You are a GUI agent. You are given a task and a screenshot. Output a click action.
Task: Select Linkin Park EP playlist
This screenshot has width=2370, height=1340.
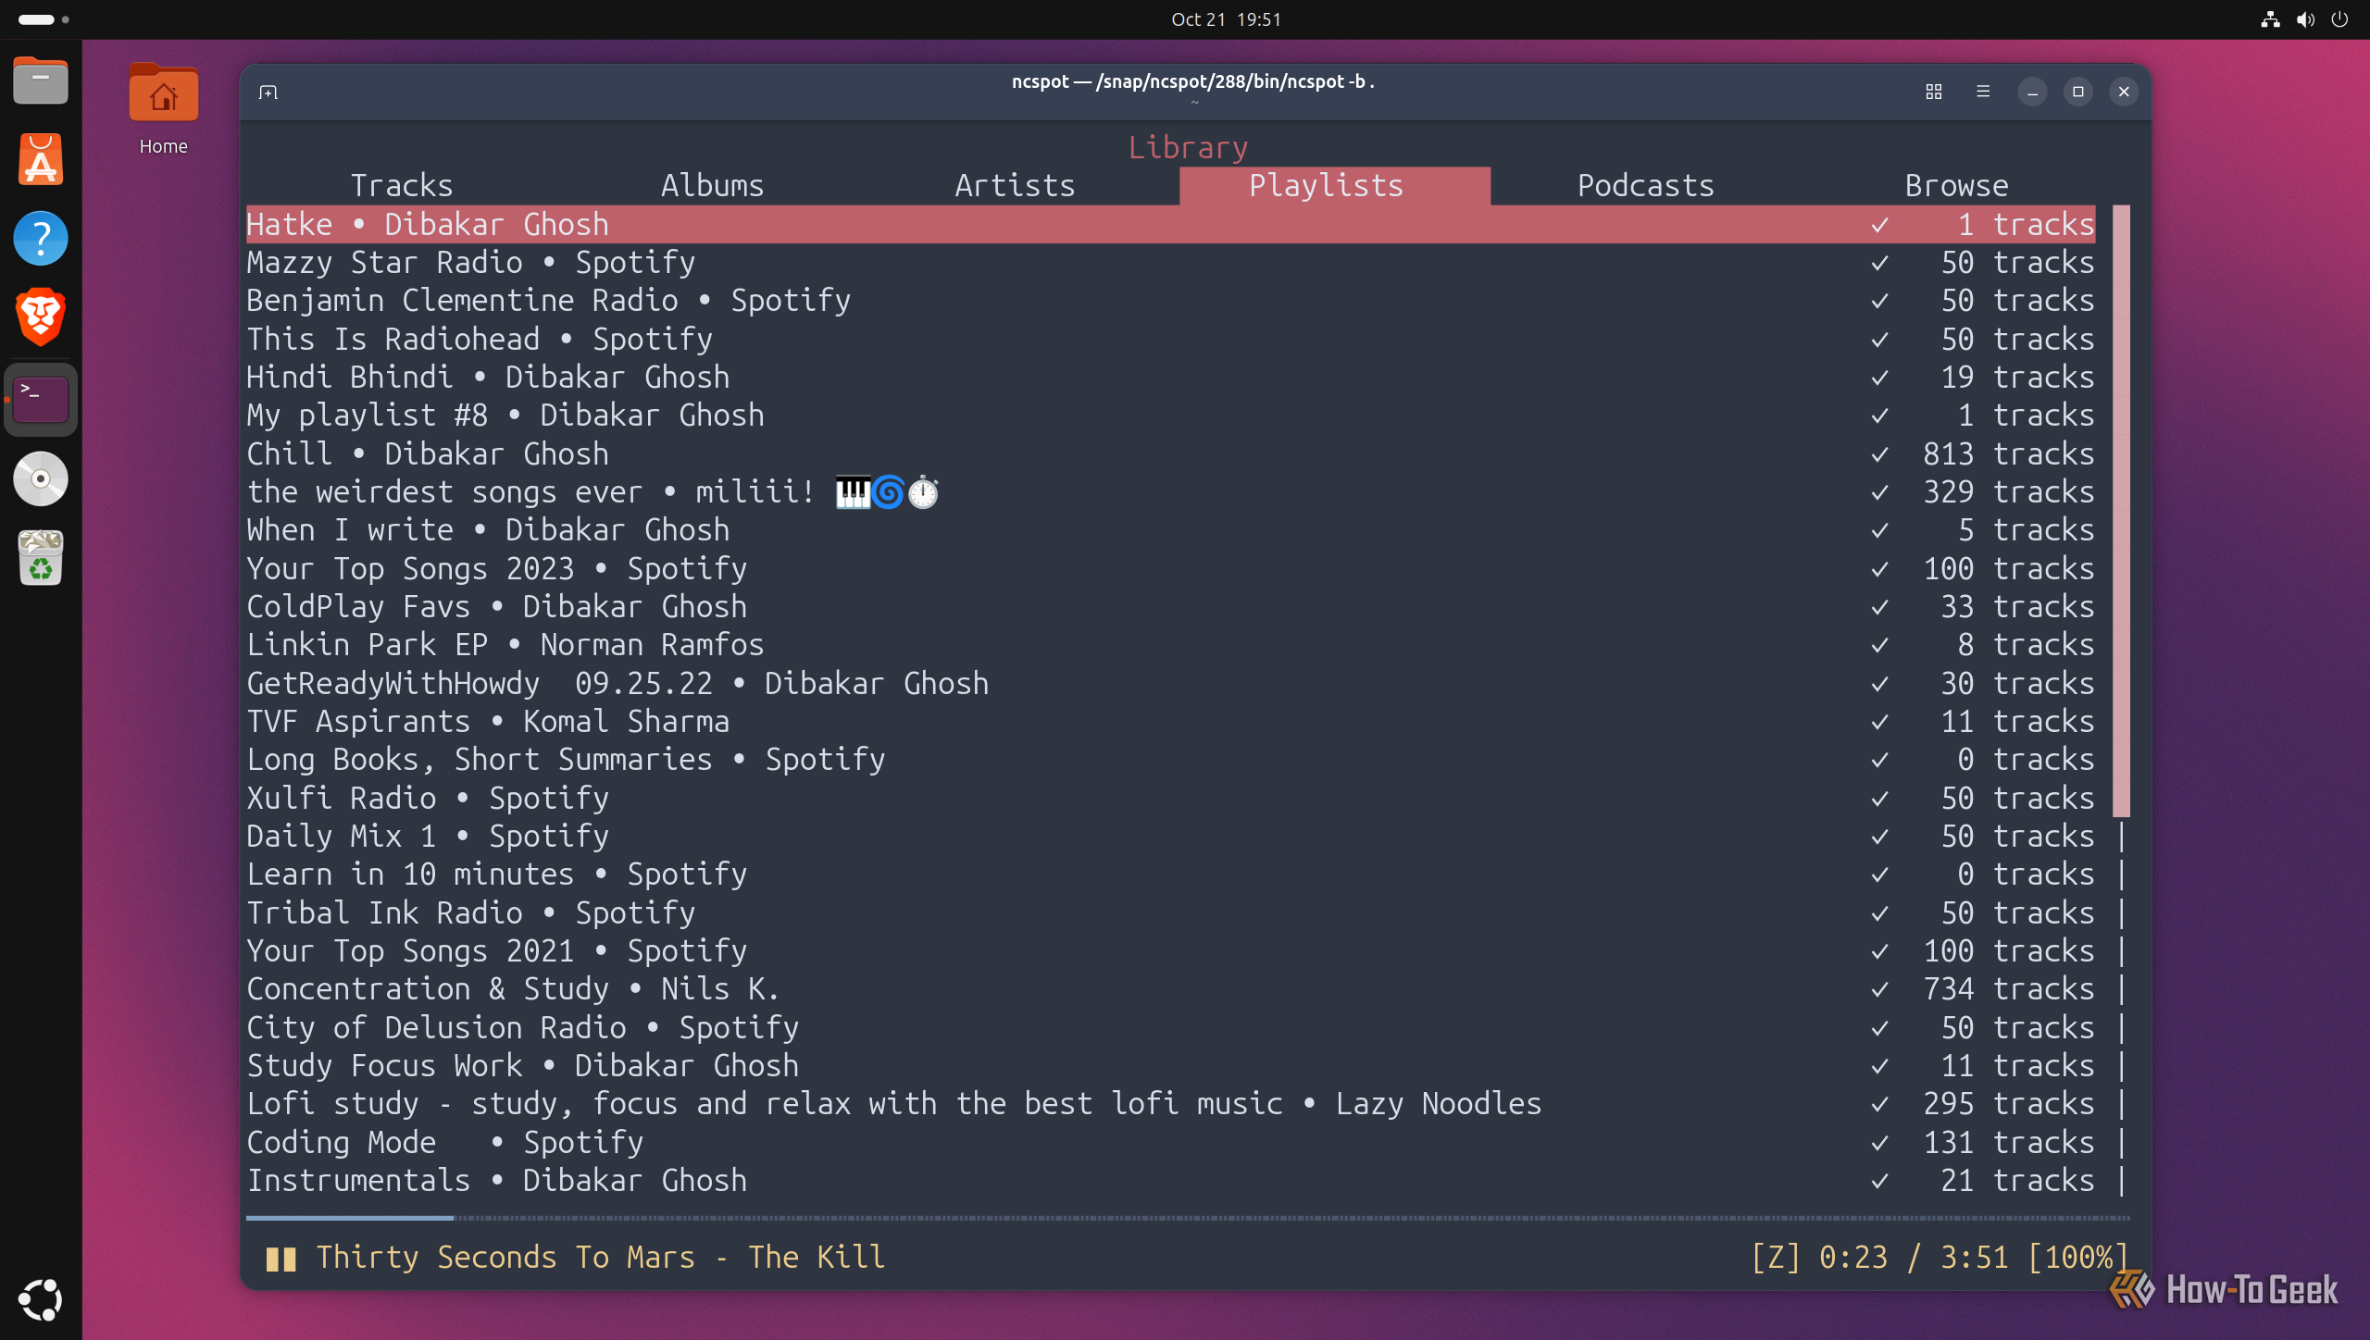1170,645
